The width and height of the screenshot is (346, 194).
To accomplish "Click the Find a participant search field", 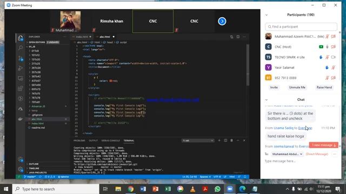I will click(x=301, y=26).
